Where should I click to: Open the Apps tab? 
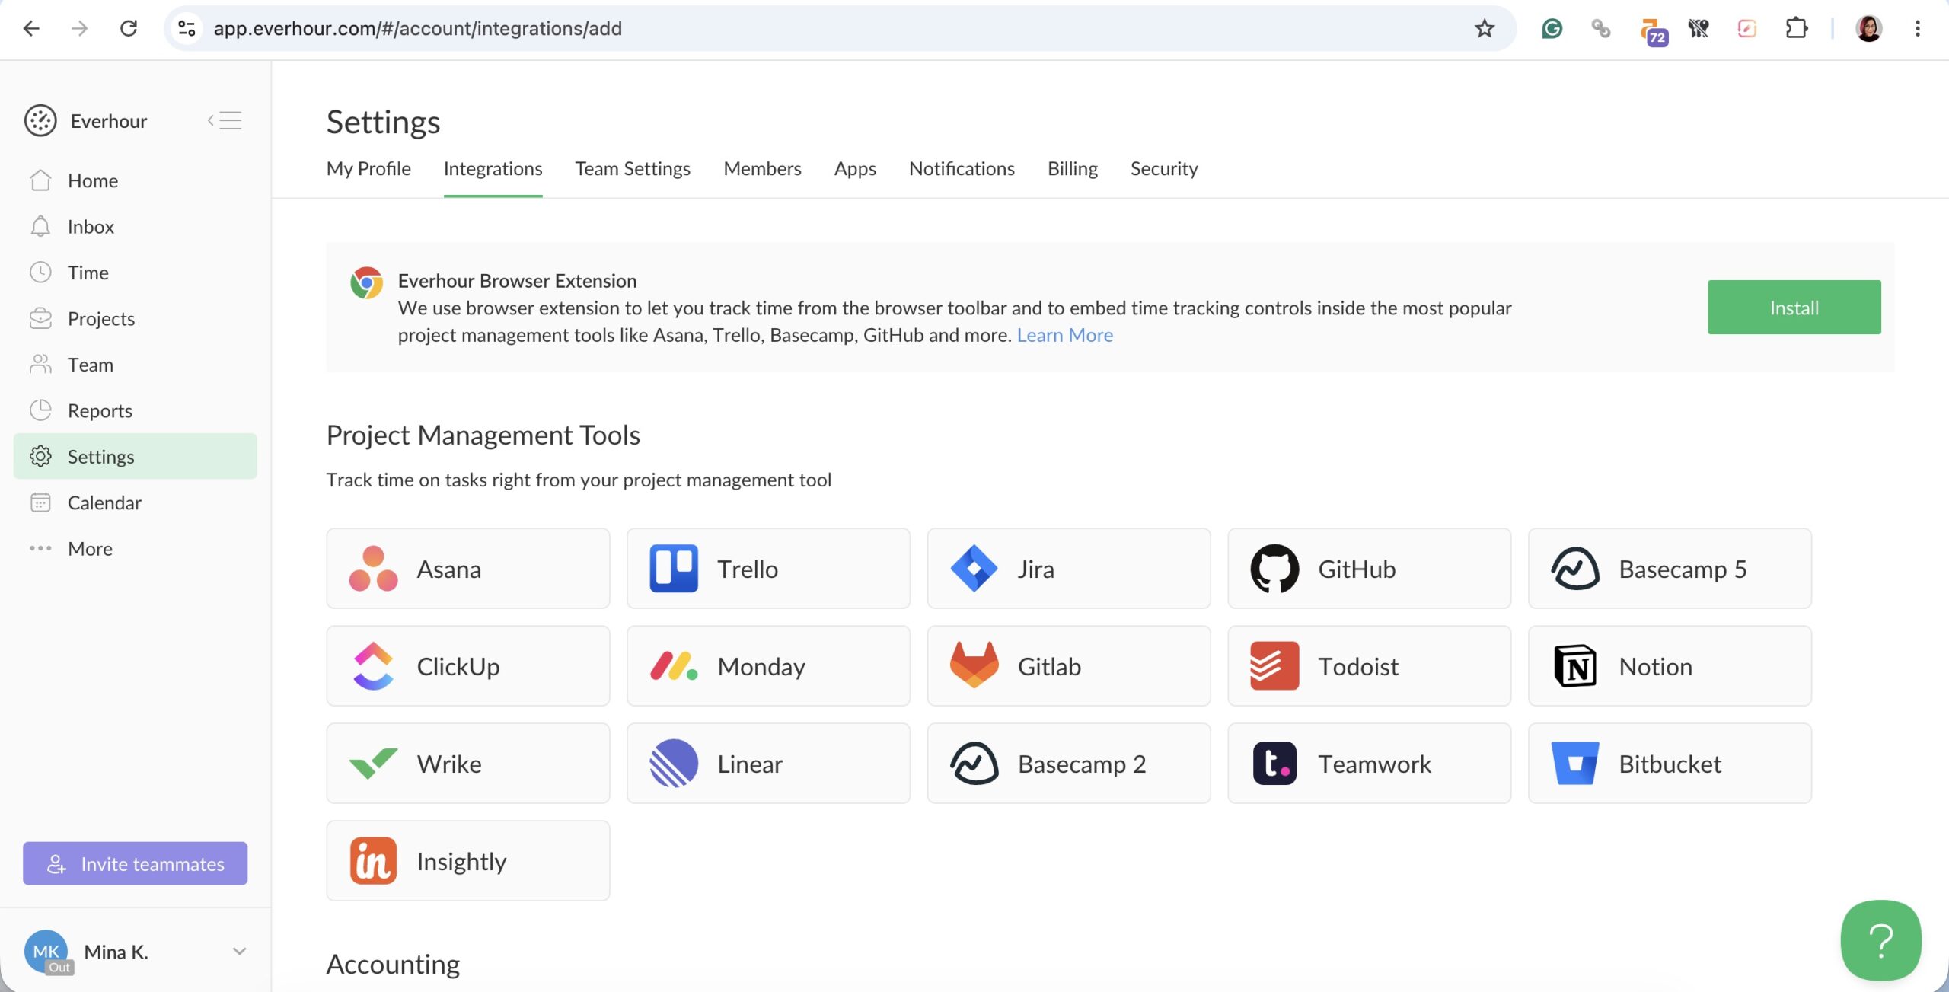point(855,168)
